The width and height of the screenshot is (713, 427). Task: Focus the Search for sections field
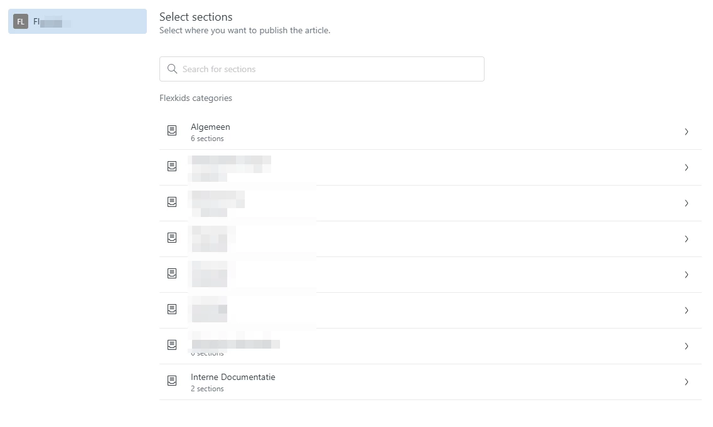[x=321, y=69]
